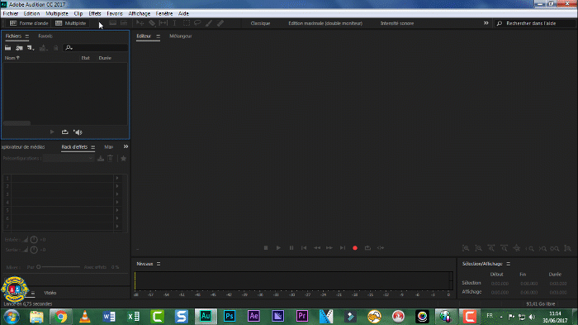Click the fast forward transport button
Screen dimensions: 578x325
click(x=329, y=248)
